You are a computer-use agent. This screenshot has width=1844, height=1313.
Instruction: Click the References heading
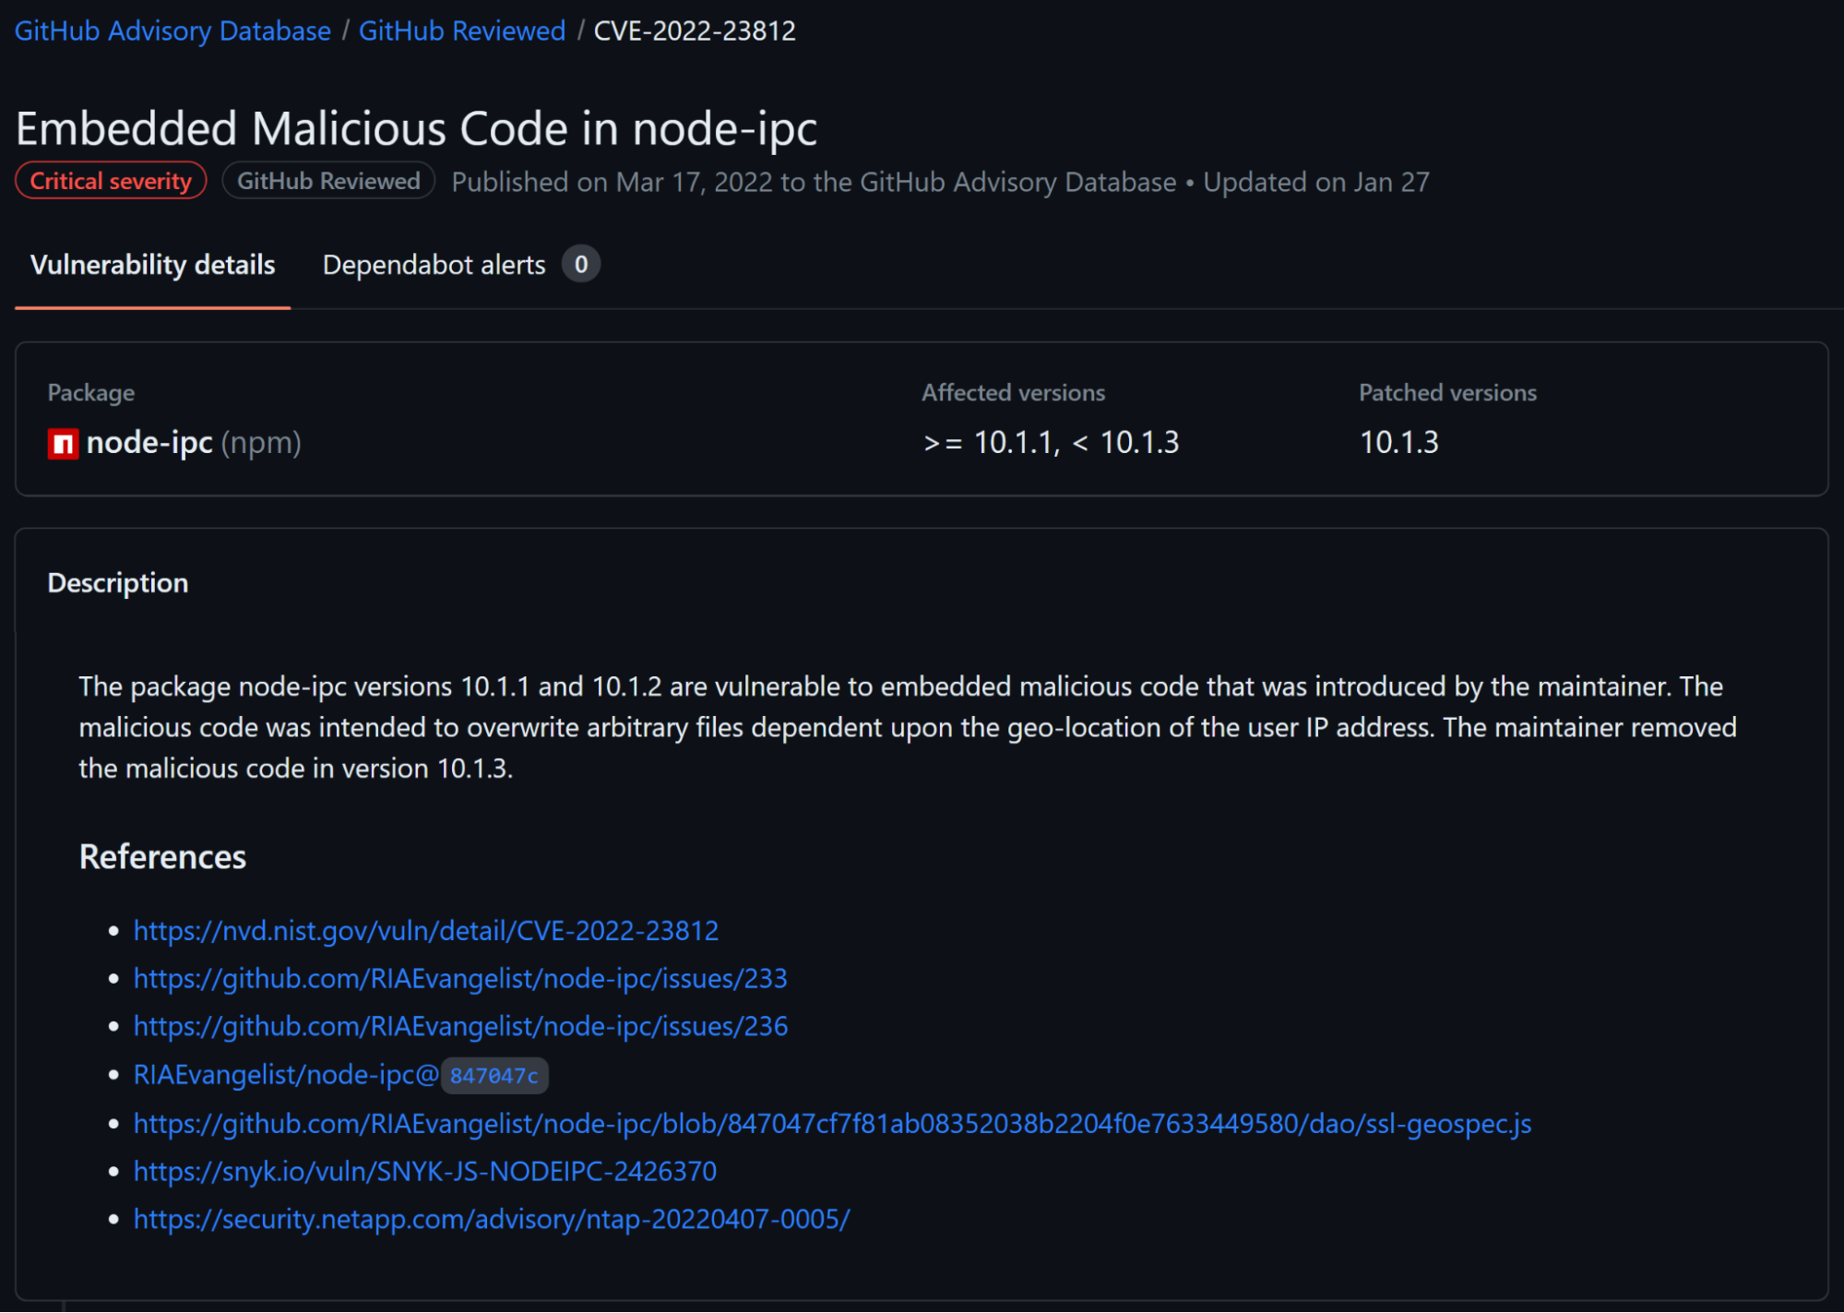162,857
